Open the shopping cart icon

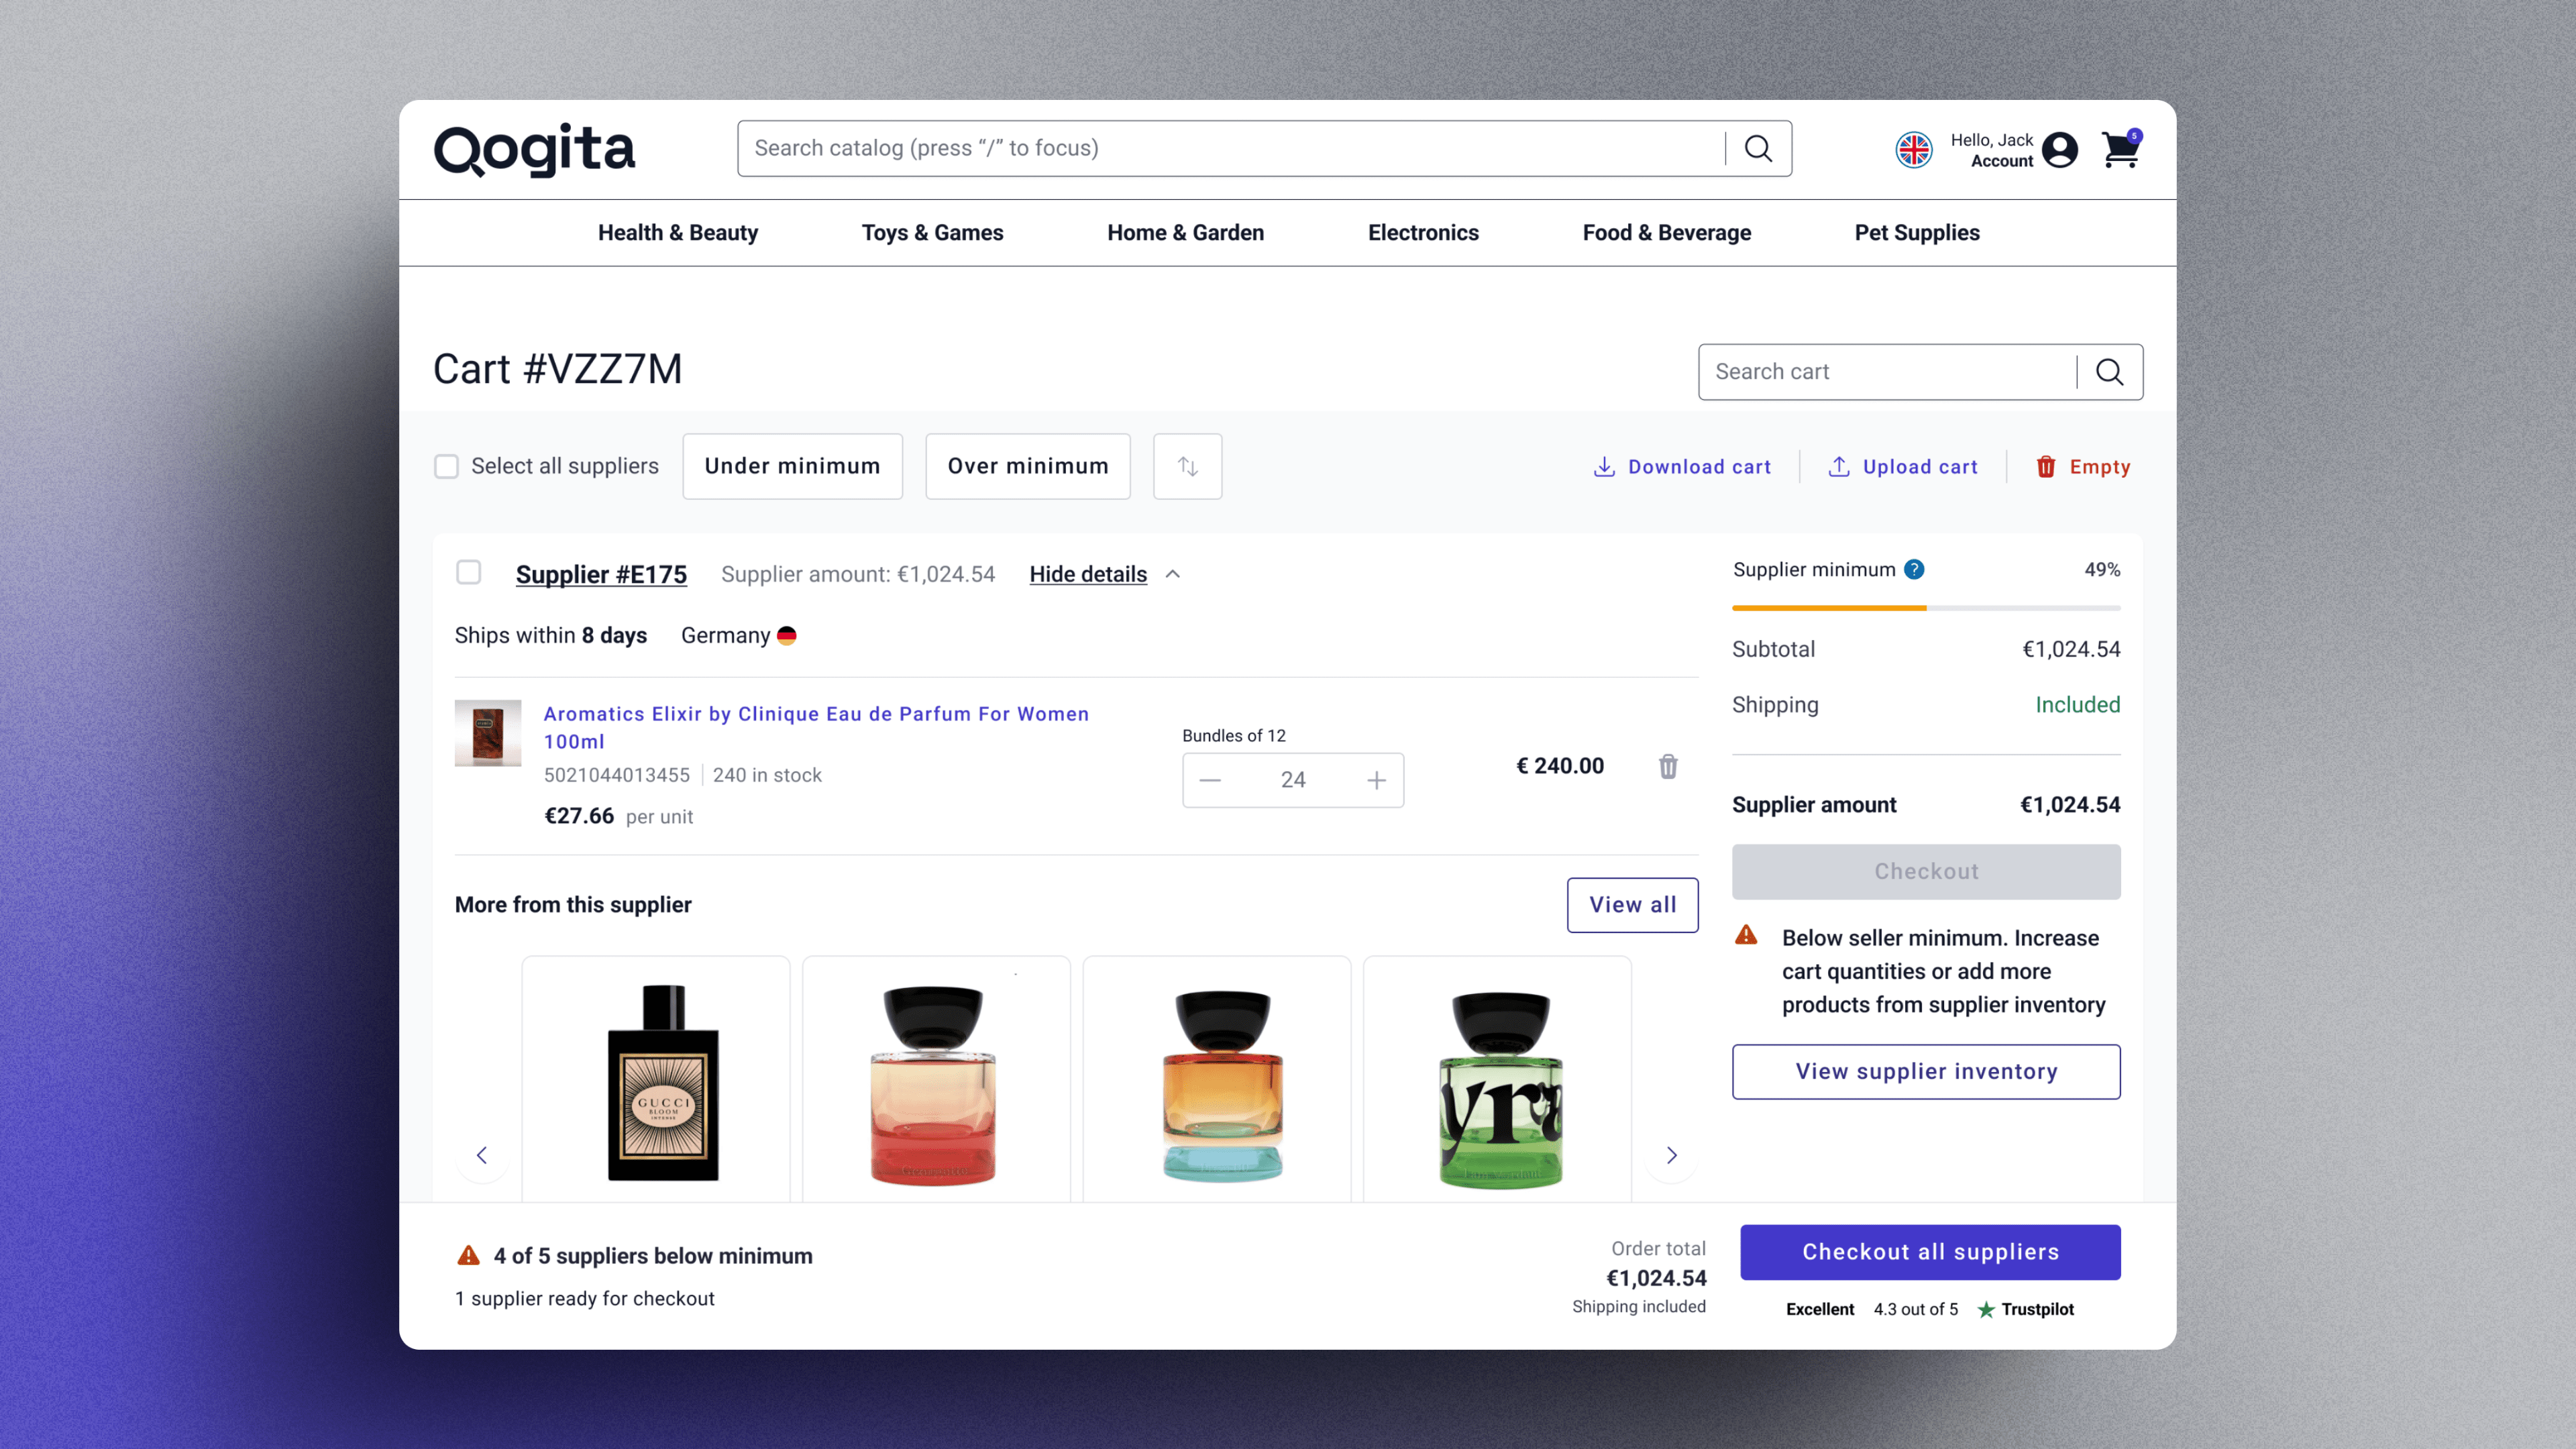click(x=2119, y=150)
